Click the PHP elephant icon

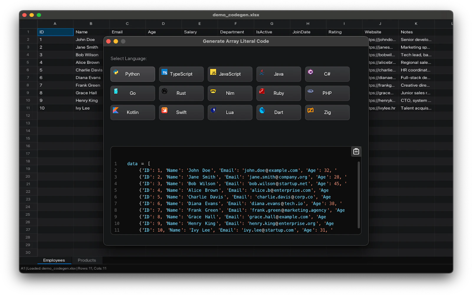point(310,91)
